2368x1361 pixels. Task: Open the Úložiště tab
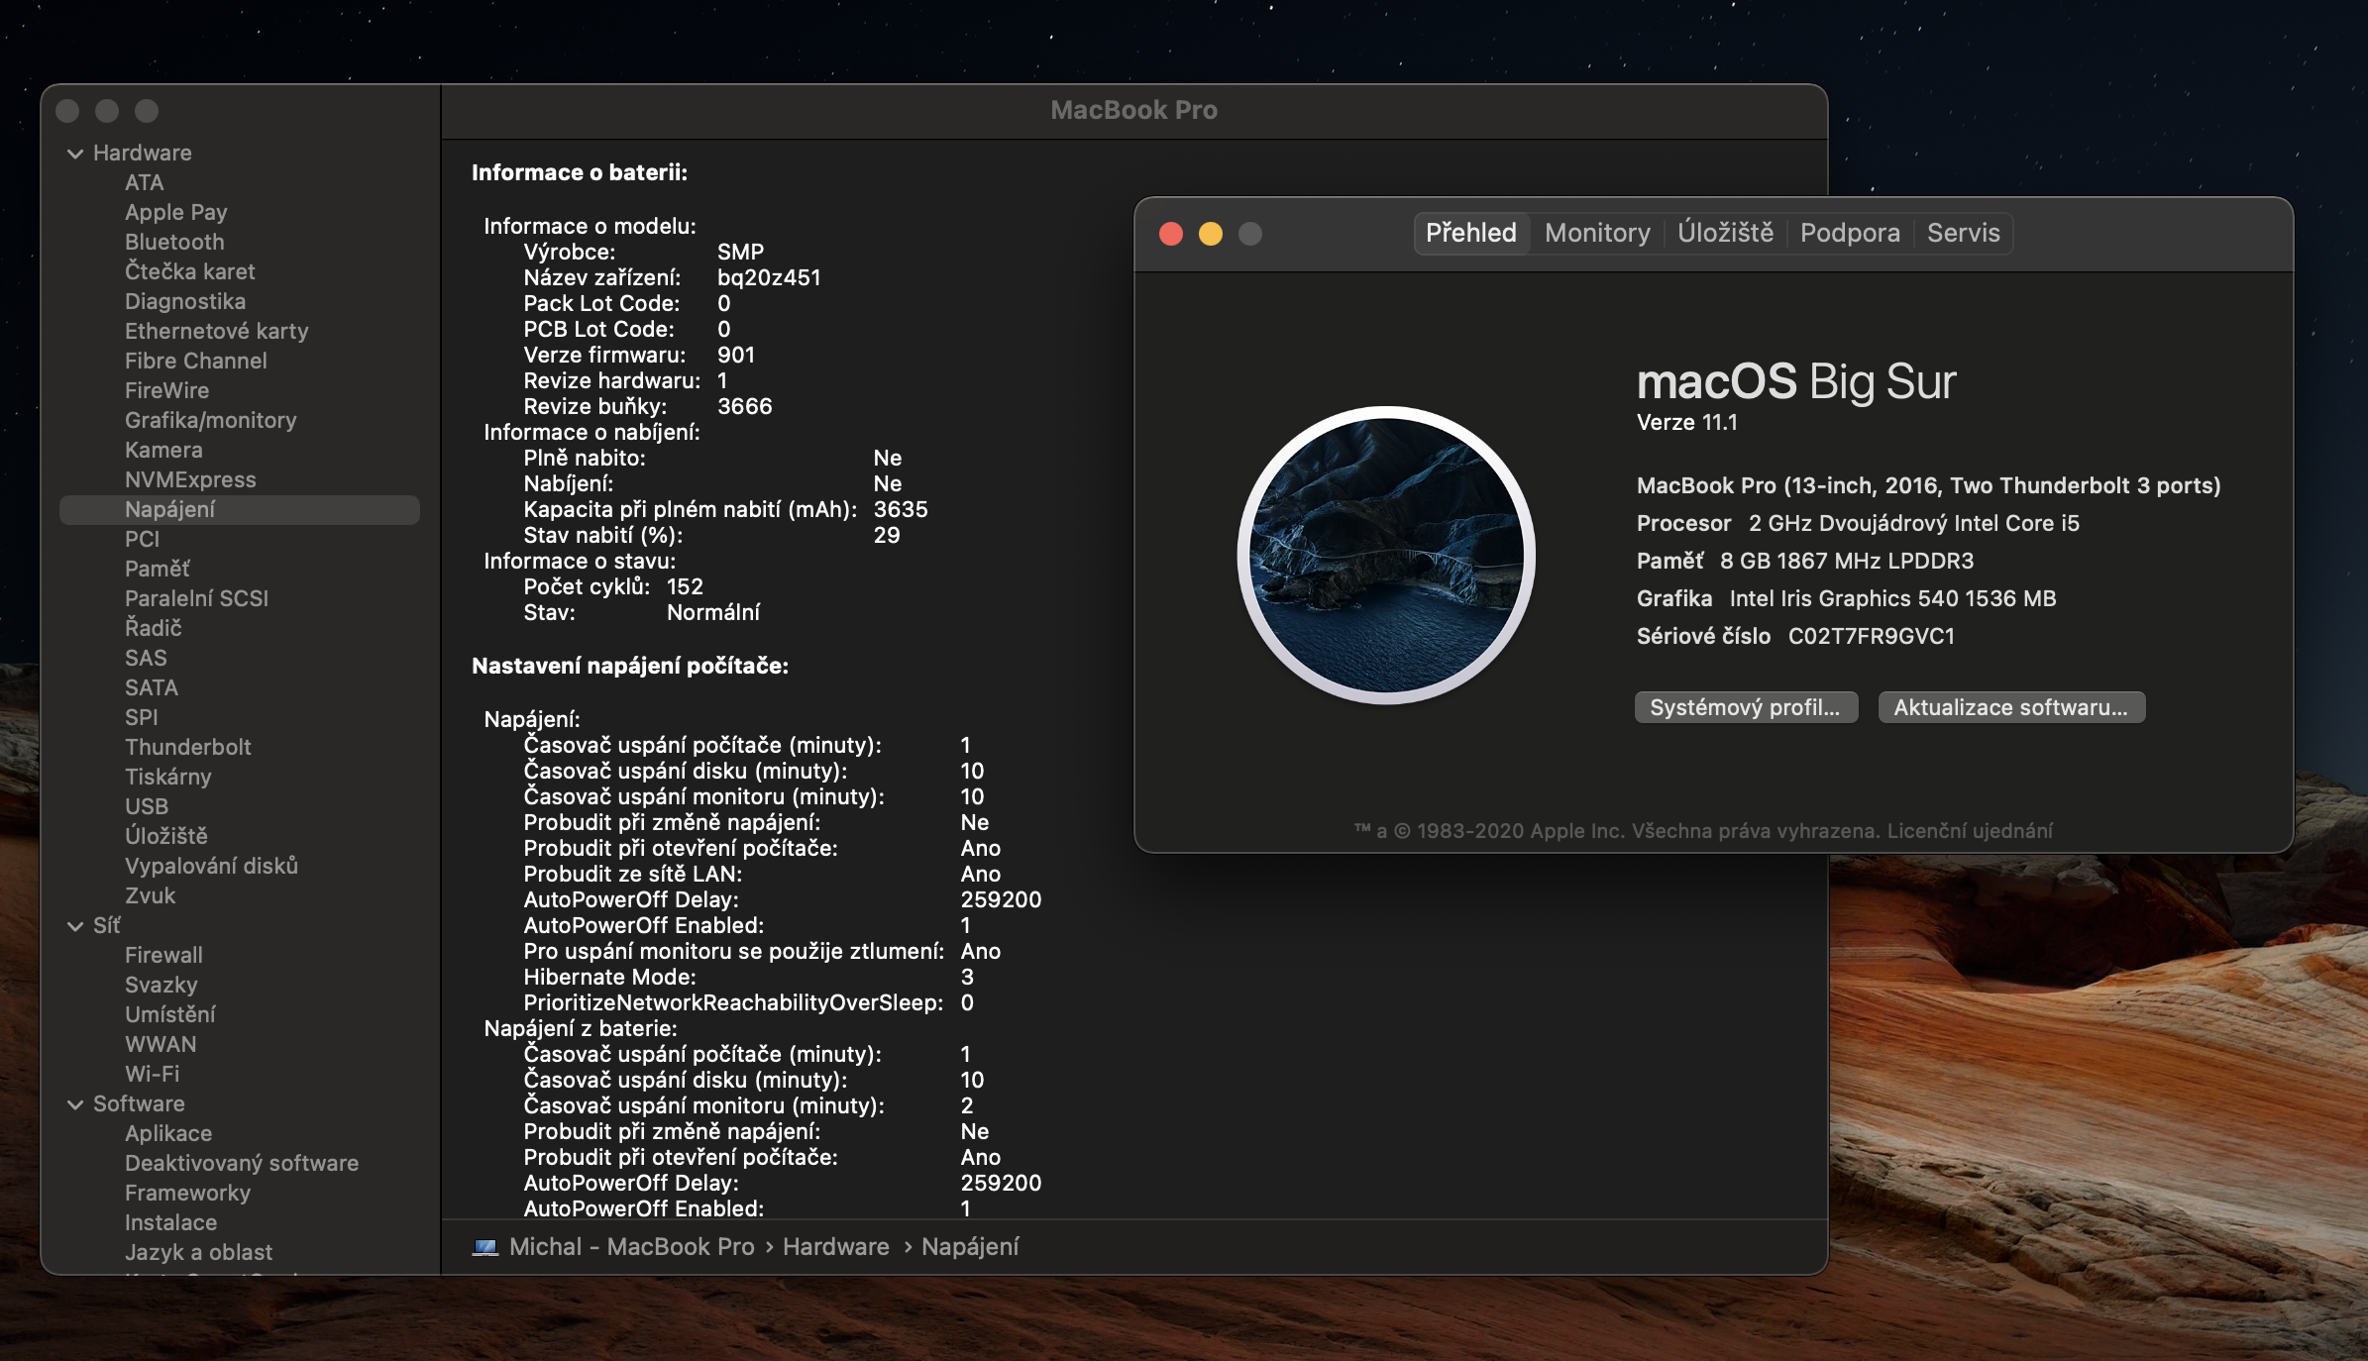coord(1725,234)
